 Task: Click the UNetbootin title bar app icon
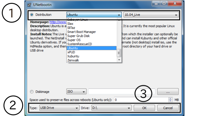pyautogui.click(x=29, y=5)
